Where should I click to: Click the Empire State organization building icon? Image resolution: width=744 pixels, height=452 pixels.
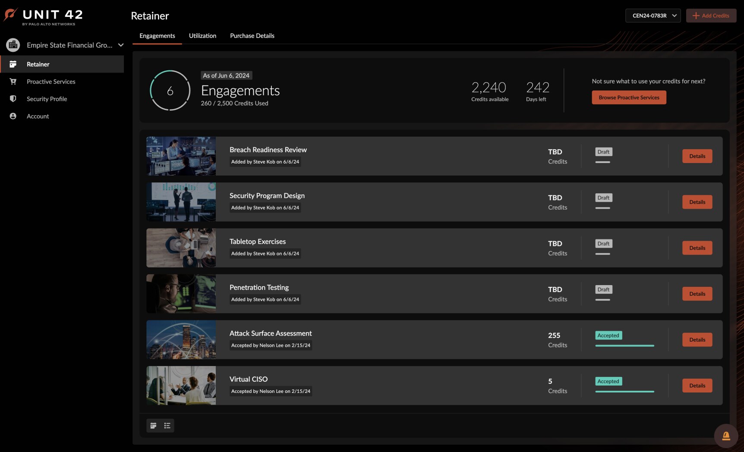click(13, 45)
